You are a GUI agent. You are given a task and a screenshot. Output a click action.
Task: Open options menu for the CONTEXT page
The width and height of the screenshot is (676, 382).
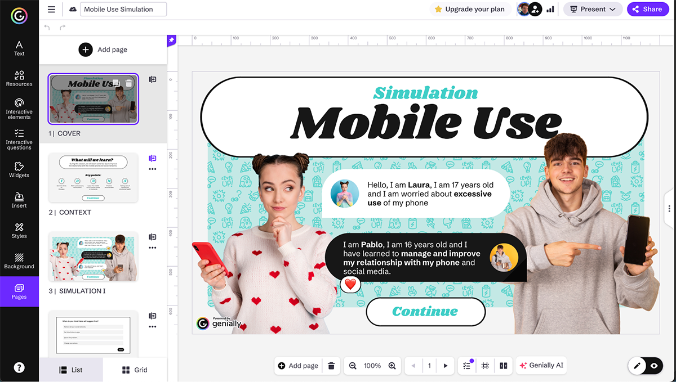pyautogui.click(x=153, y=168)
